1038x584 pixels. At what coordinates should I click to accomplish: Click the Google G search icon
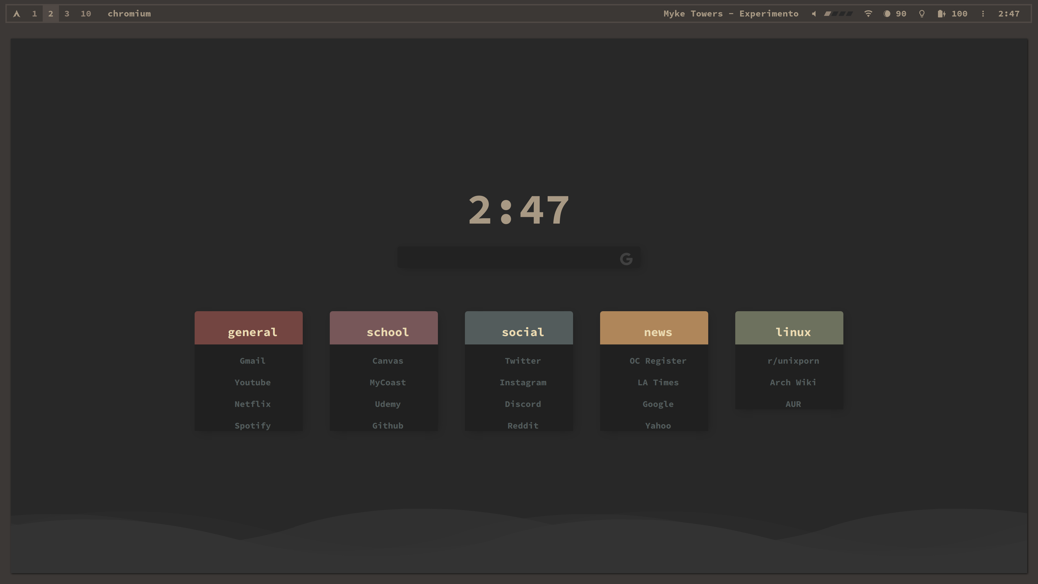(626, 259)
